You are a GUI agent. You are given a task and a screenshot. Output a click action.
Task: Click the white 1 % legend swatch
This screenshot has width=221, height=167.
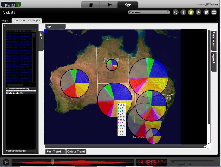[119, 134]
